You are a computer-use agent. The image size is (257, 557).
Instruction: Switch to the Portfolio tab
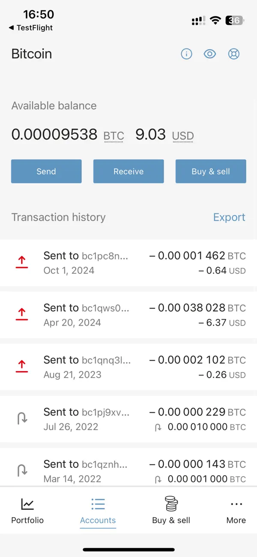click(27, 510)
